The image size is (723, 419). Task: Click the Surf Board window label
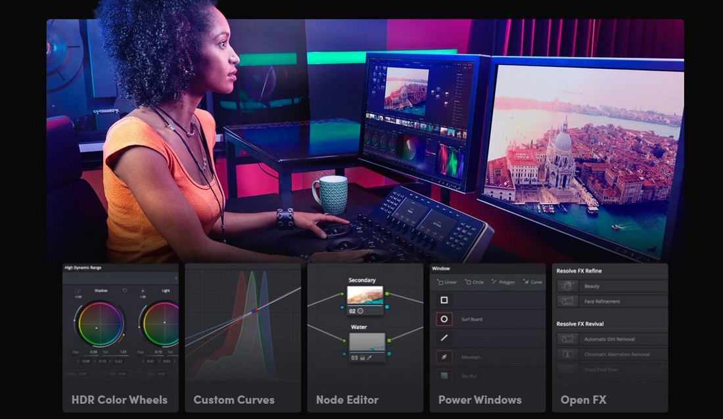472,319
